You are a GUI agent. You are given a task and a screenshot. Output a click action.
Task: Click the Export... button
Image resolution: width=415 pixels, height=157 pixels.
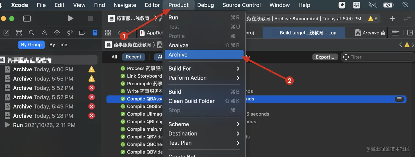coord(325,57)
